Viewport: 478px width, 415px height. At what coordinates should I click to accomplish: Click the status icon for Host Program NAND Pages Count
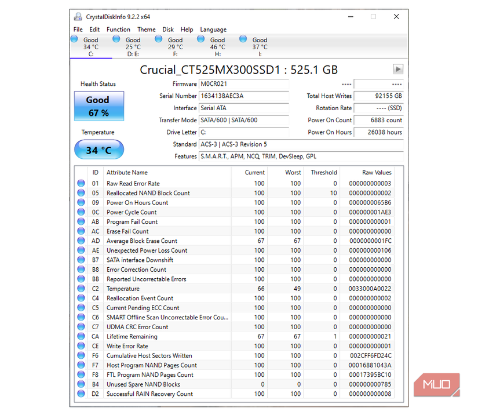click(81, 365)
